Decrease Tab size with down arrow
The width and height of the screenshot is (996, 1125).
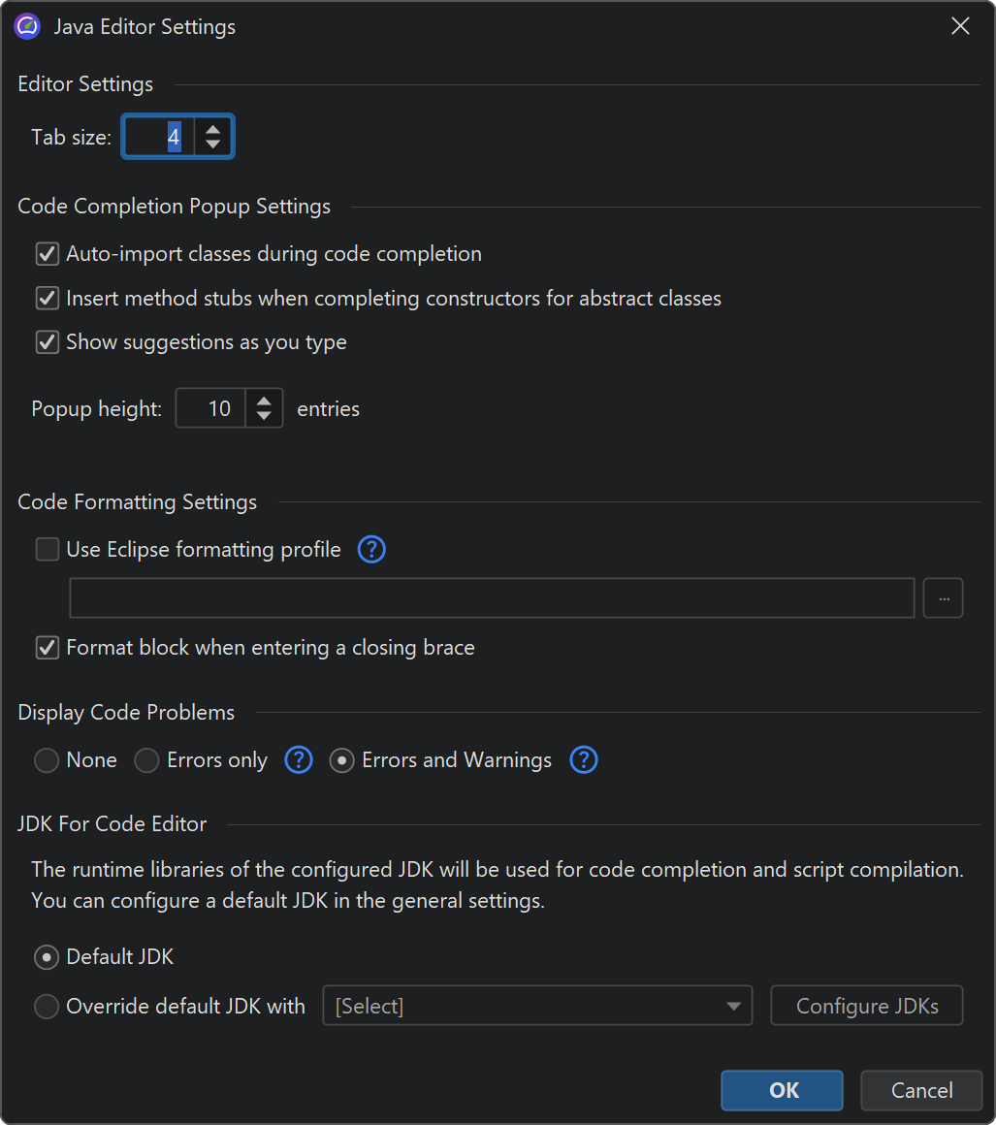(x=213, y=145)
